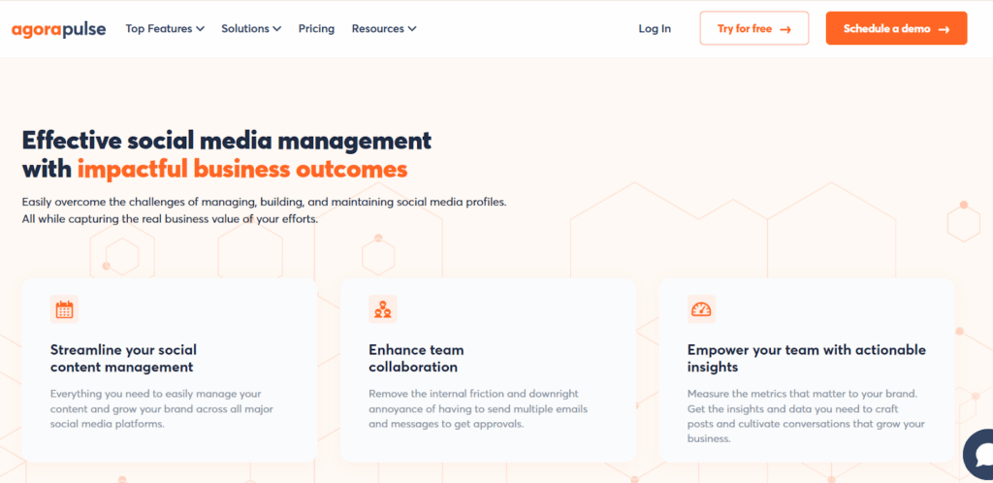
Task: Click the line All while capturing the real business value
Action: pos(170,219)
